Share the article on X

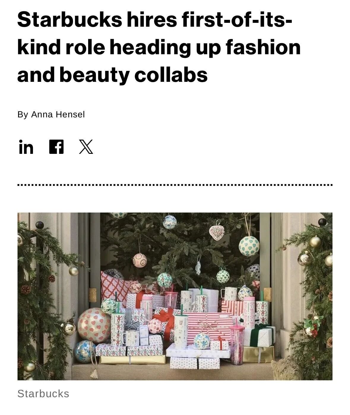pyautogui.click(x=86, y=147)
